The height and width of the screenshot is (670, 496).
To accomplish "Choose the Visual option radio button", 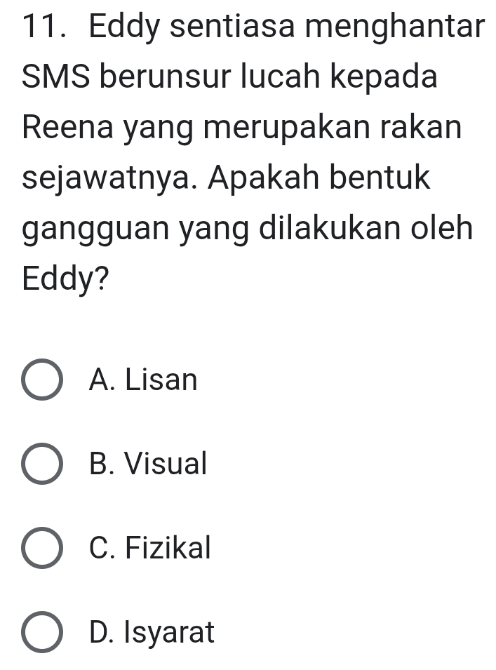I will [x=42, y=464].
